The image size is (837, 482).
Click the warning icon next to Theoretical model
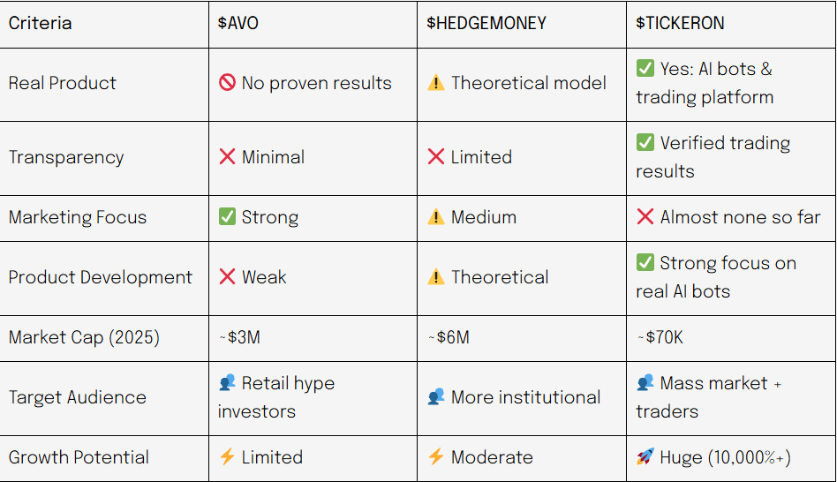coord(436,83)
